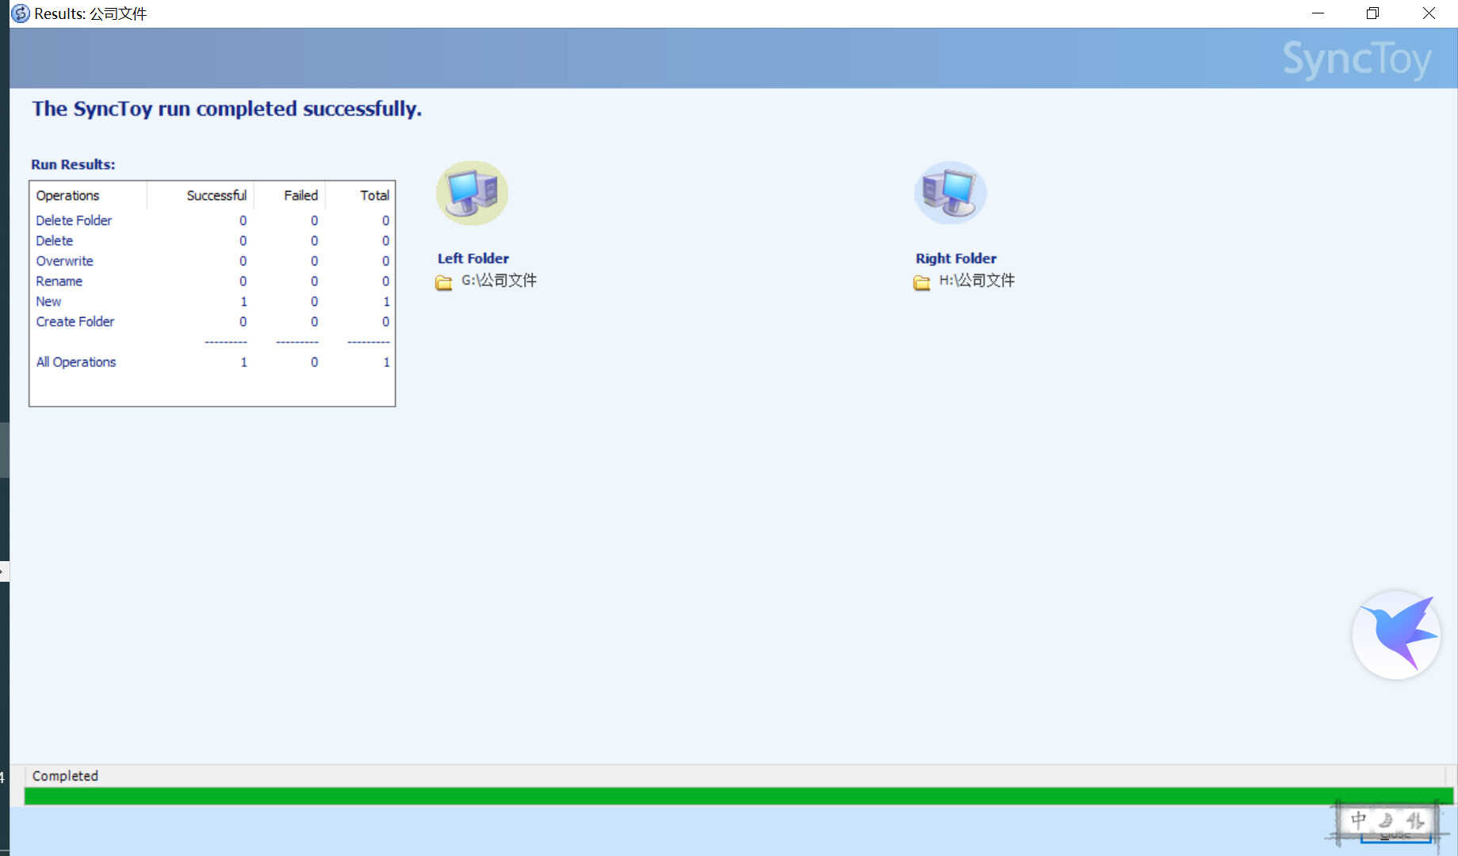Select the All Operations summary row
This screenshot has width=1458, height=856.
coord(76,361)
